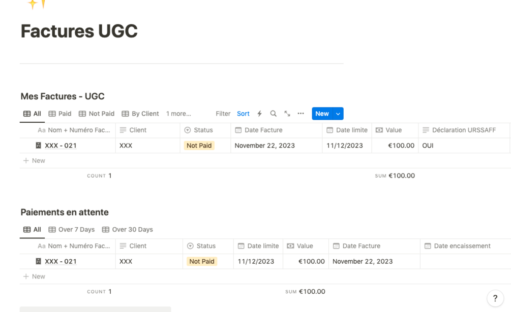
Task: Click the Value column header in Mes Factures
Action: click(x=394, y=130)
